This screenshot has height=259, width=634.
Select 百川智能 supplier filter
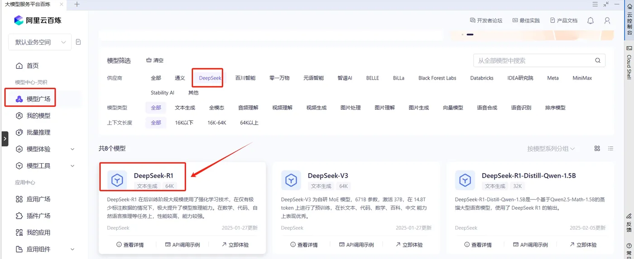click(x=245, y=78)
